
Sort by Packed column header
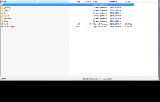86,2
